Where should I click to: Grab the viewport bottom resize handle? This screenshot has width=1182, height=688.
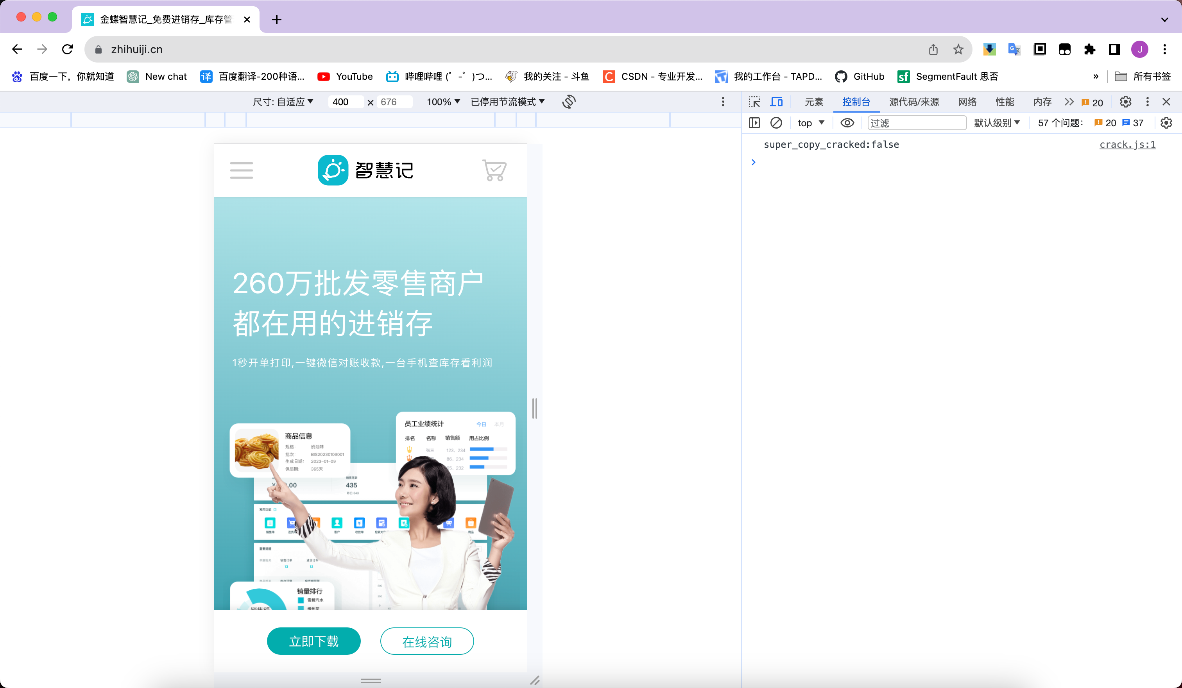(x=371, y=681)
